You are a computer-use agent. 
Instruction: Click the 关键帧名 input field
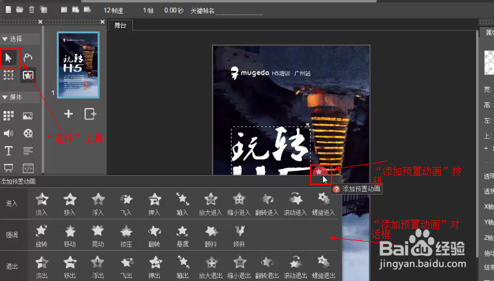tap(239, 10)
